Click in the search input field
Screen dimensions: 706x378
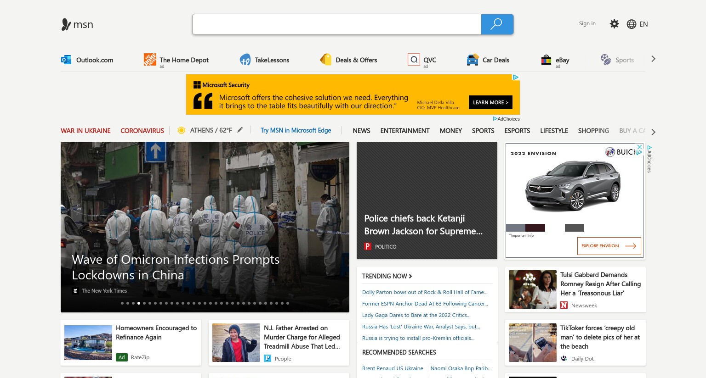337,24
